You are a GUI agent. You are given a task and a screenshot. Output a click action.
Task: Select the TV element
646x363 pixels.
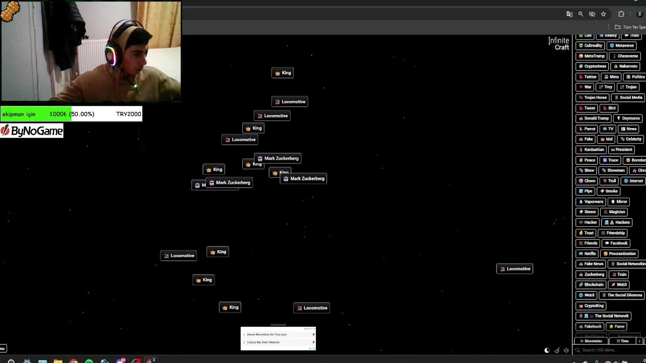point(608,129)
